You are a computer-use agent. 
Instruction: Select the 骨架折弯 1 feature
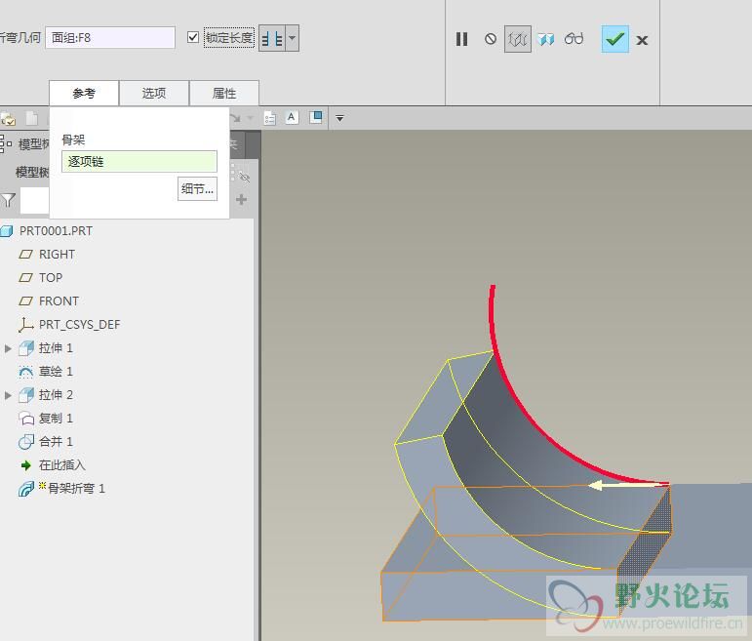click(76, 489)
